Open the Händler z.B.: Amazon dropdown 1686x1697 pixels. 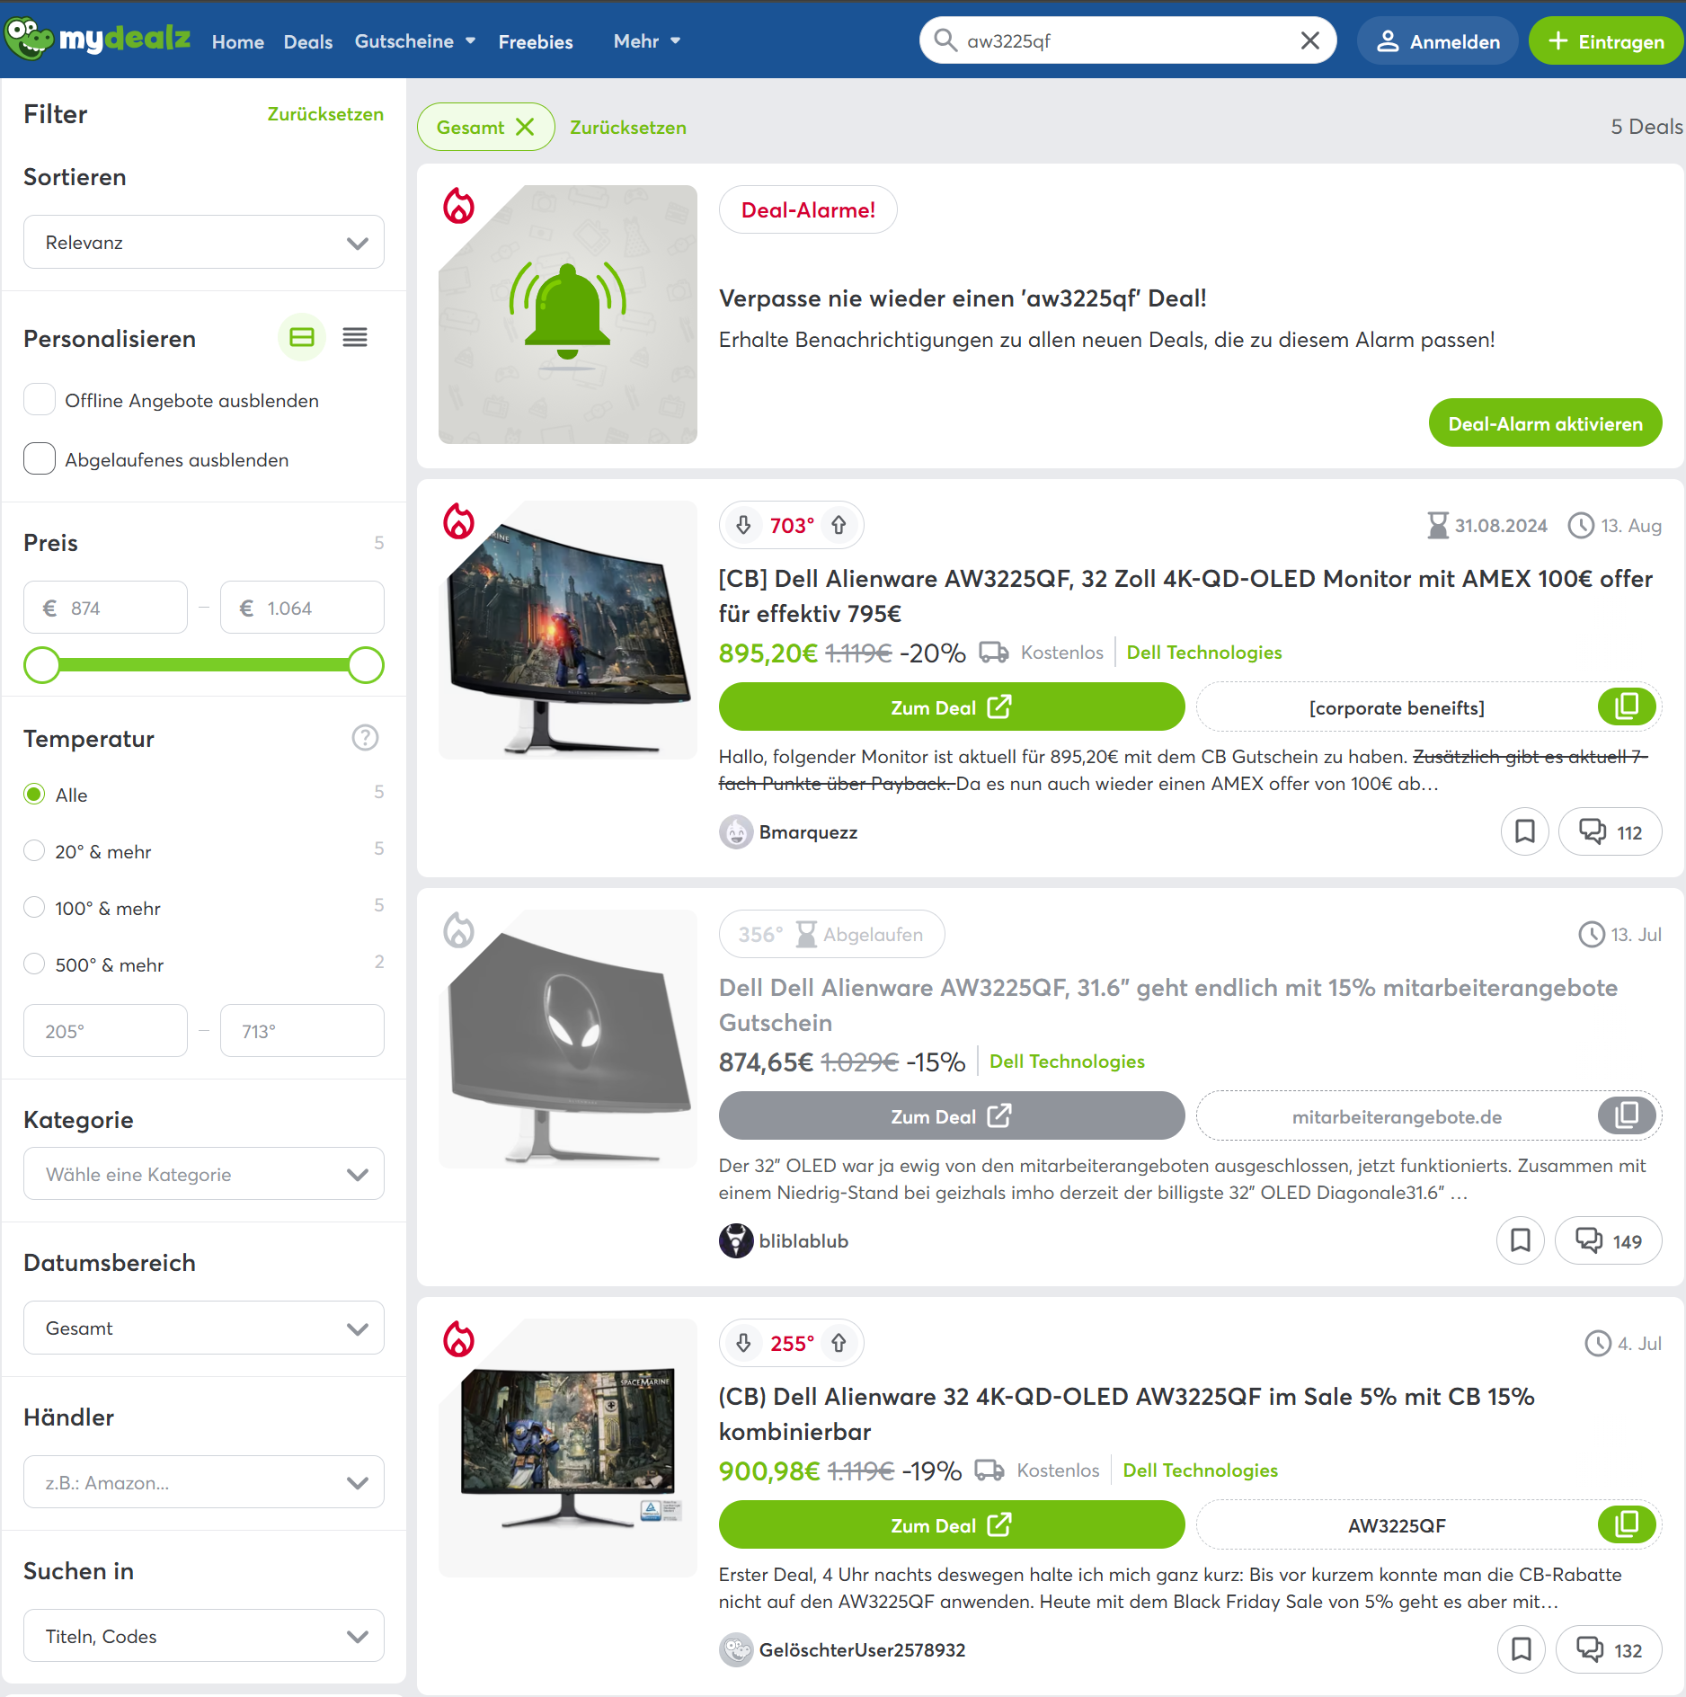(x=204, y=1482)
